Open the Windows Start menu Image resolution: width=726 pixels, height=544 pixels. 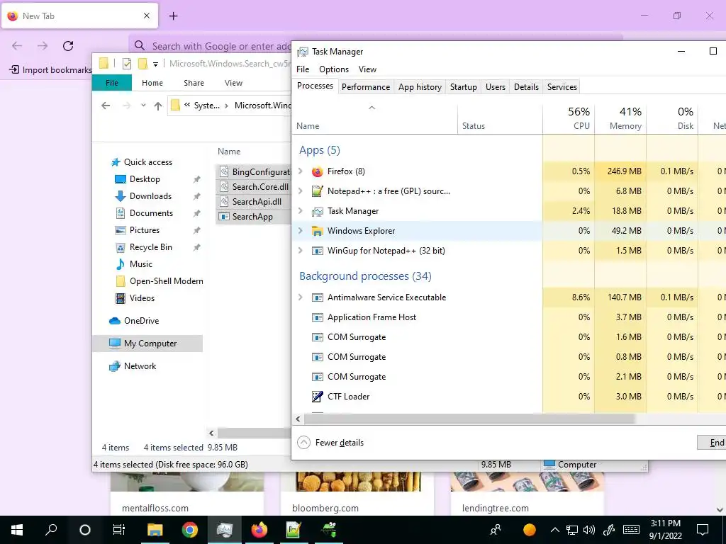[17, 530]
